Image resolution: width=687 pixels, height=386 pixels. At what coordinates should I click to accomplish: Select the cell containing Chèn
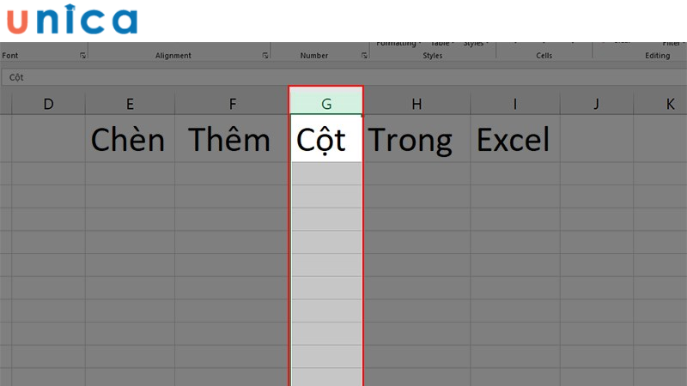click(x=129, y=140)
